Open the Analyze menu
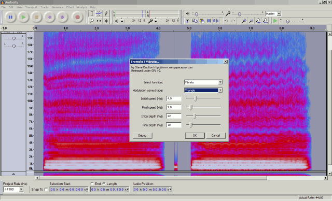The height and width of the screenshot is (201, 332). [82, 7]
